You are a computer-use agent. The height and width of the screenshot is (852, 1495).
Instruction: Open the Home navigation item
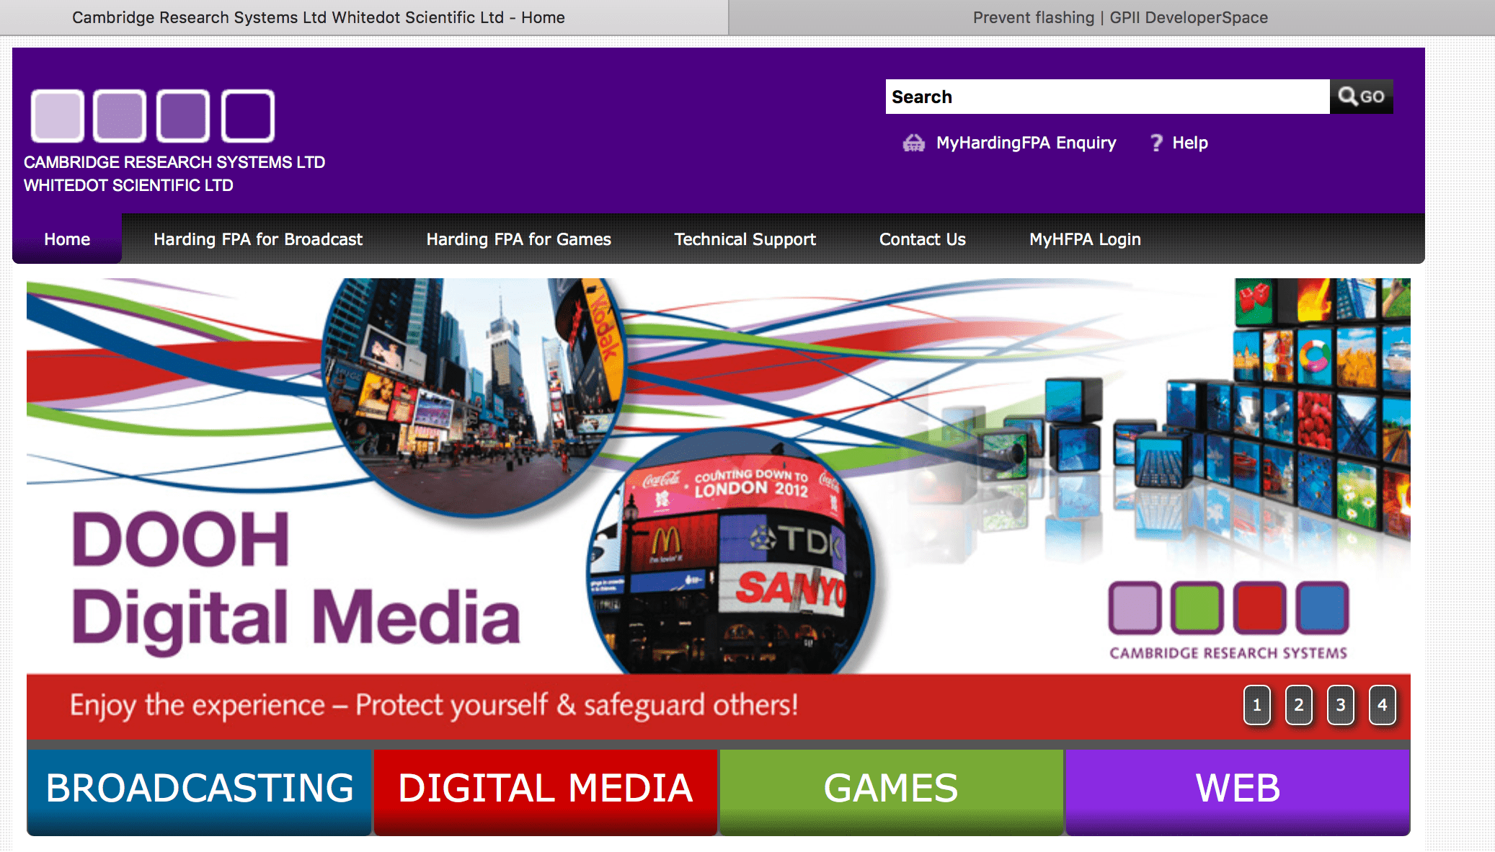(67, 239)
